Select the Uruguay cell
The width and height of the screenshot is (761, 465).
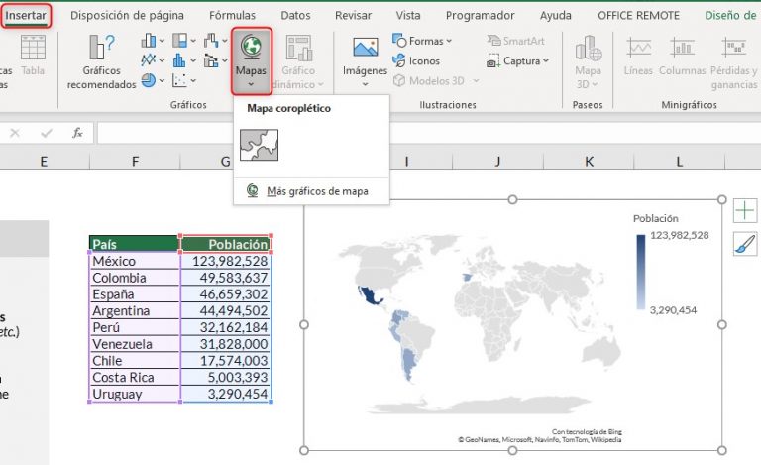pos(135,394)
